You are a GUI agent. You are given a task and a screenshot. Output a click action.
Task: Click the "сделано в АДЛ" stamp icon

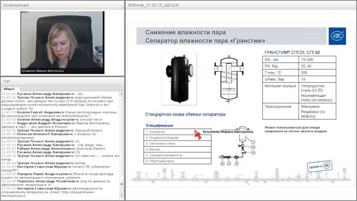320,166
